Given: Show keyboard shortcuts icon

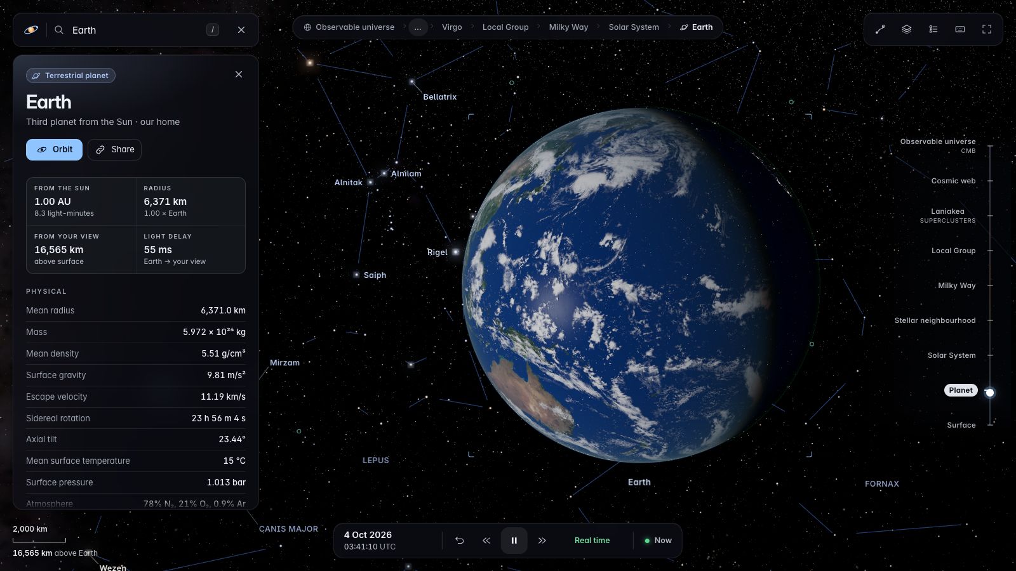Looking at the screenshot, I should click(x=960, y=29).
